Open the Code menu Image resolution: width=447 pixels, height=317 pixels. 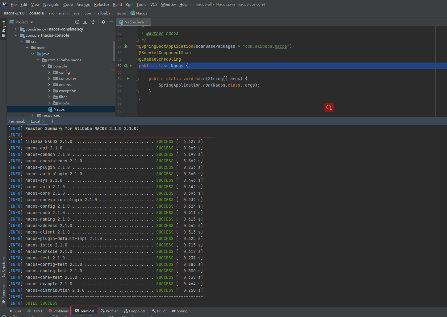tap(68, 4)
